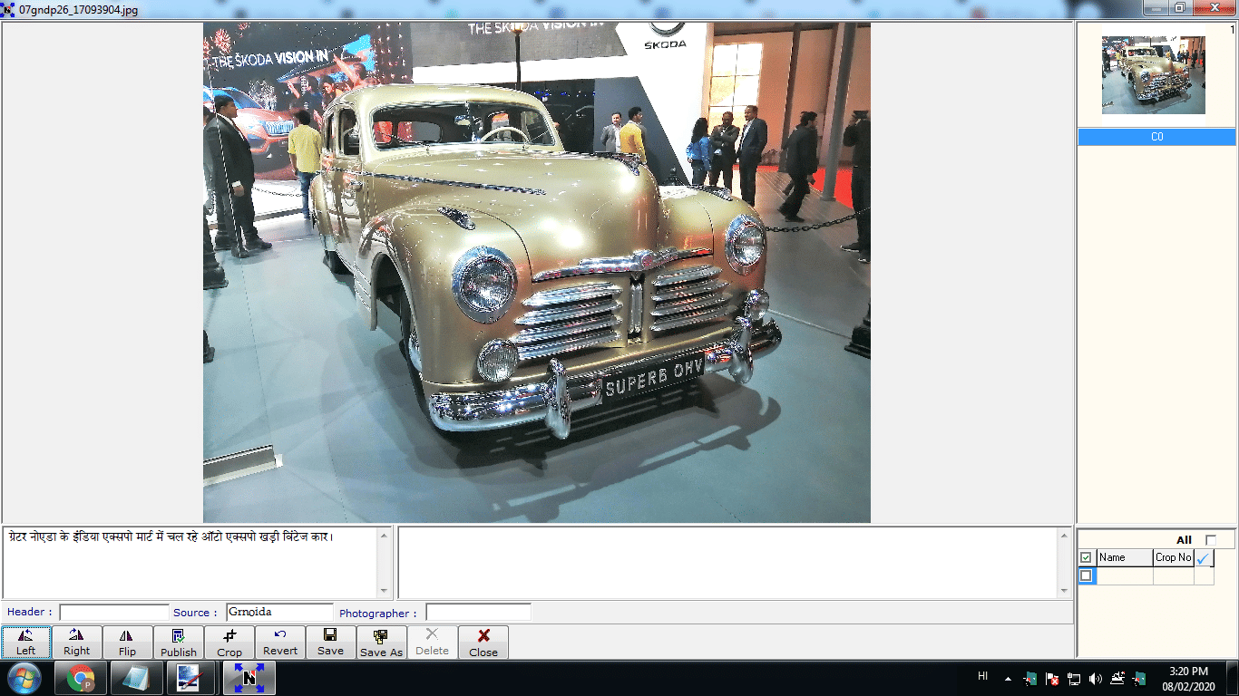Open the Action Center flag icon
1239x696 pixels.
click(1052, 678)
